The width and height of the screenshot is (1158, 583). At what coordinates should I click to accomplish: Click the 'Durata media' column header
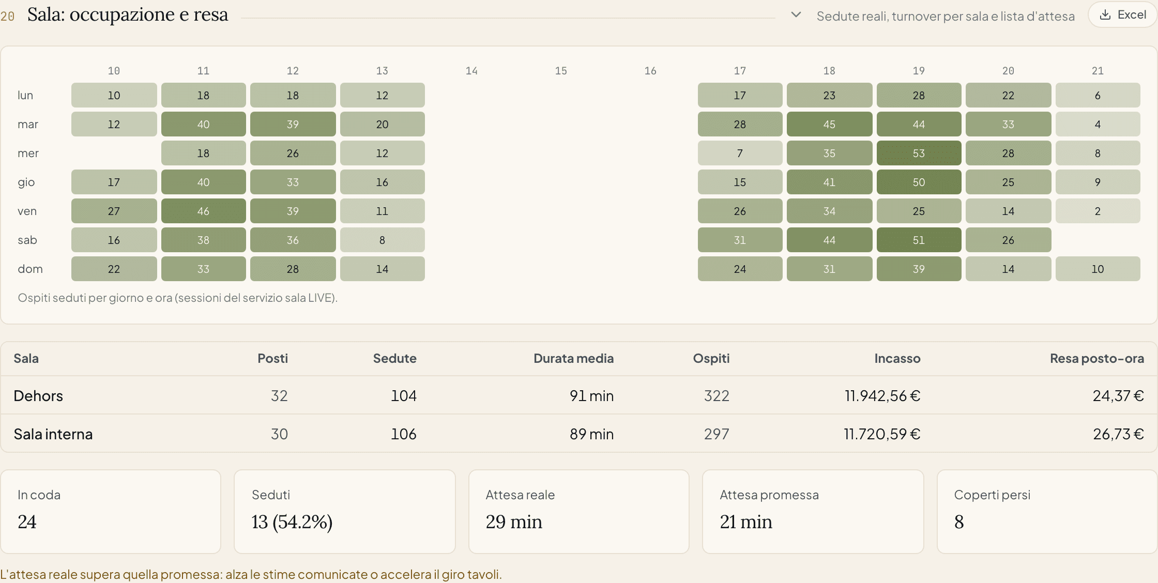point(573,358)
